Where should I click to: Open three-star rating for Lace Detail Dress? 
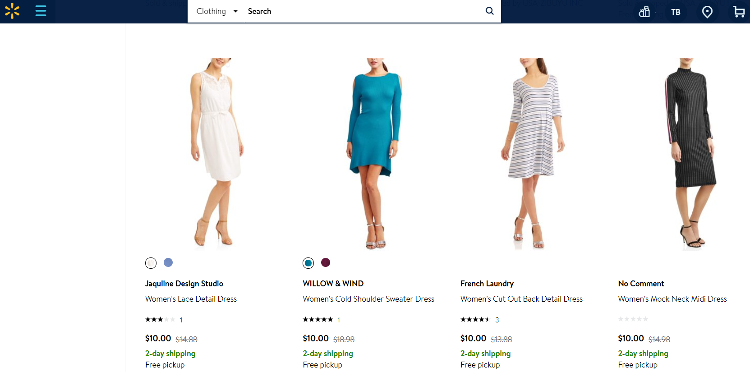click(x=164, y=320)
